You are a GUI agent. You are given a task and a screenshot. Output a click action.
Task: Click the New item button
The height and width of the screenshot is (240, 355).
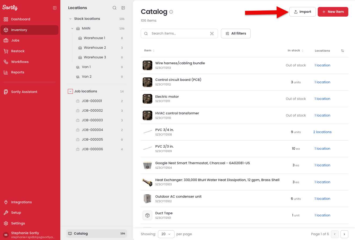click(333, 12)
